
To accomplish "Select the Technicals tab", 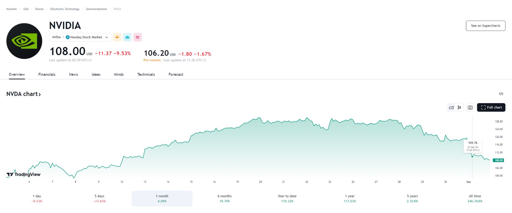I will 146,75.
